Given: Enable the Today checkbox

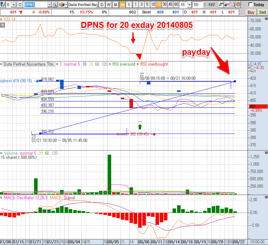Looking at the screenshot, I should tap(250, 4).
